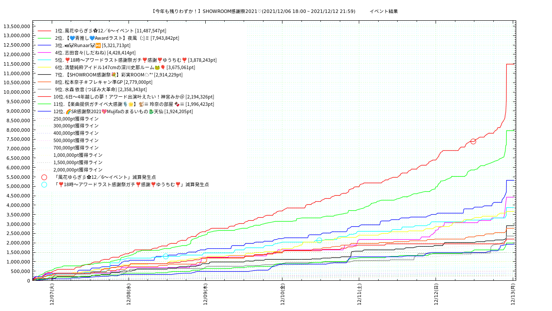
Task: Click the 12/10(金) x-axis date label
Action: tap(283, 295)
